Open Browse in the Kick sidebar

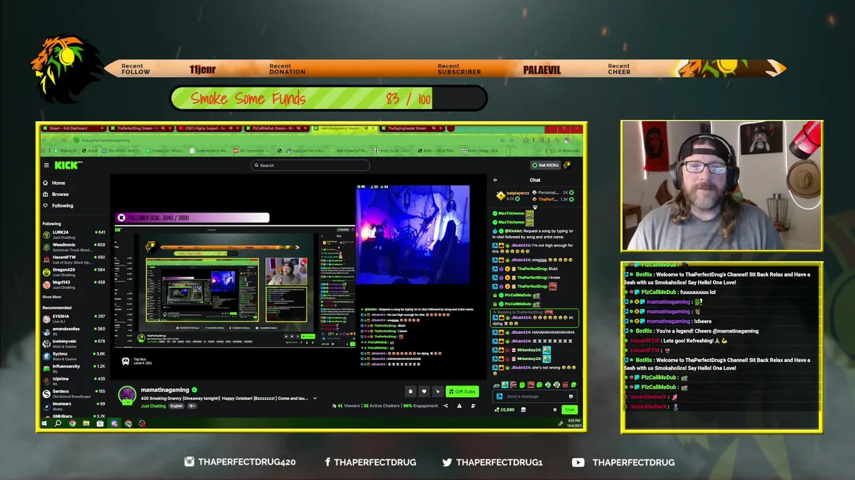click(x=55, y=194)
